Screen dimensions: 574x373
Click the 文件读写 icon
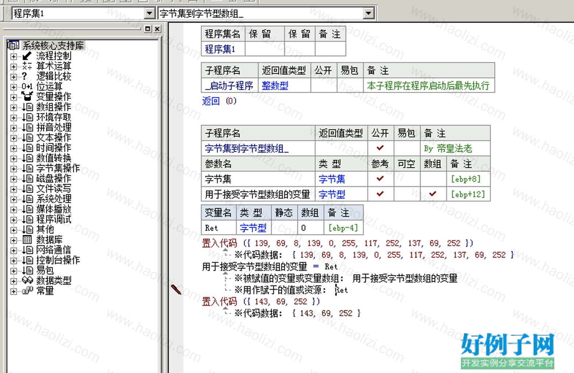(27, 189)
